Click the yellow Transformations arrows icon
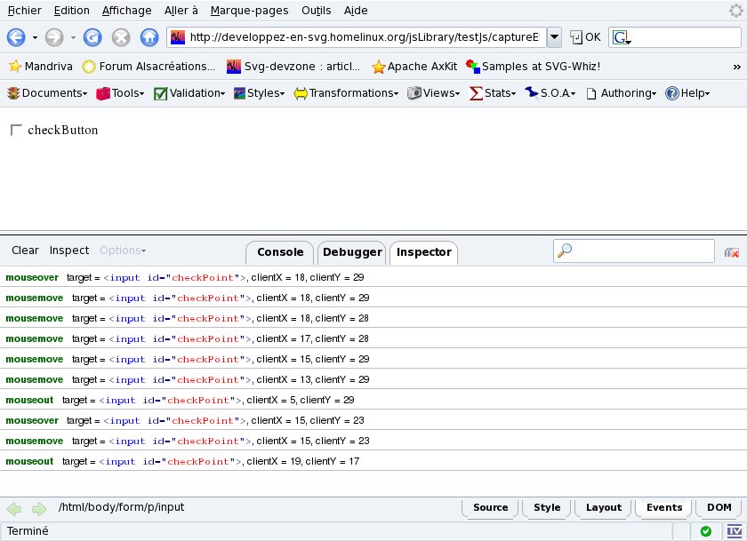747x541 pixels. 301,94
